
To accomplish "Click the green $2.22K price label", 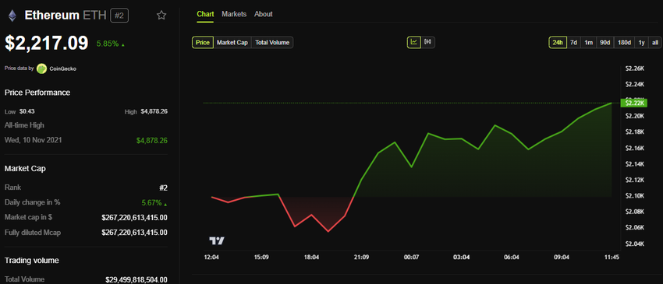I will [x=633, y=103].
